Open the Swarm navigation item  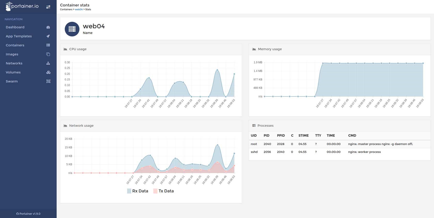point(12,81)
